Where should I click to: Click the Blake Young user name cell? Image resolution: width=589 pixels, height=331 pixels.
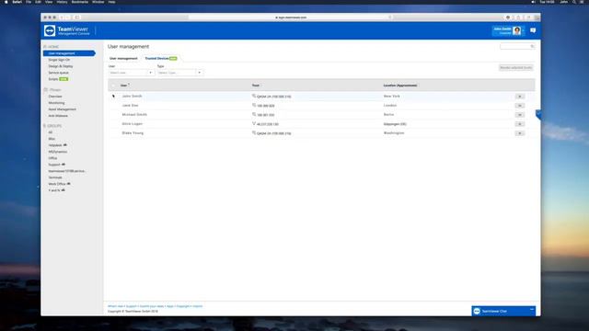[133, 132]
